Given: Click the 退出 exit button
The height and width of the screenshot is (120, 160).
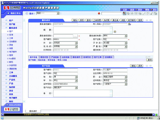Looking at the screenshot, I should point(154,10).
